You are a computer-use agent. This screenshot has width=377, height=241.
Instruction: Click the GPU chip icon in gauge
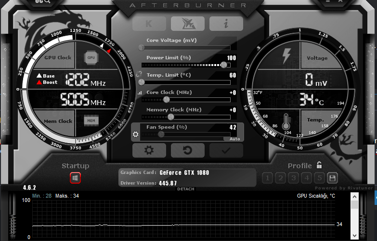(x=91, y=57)
